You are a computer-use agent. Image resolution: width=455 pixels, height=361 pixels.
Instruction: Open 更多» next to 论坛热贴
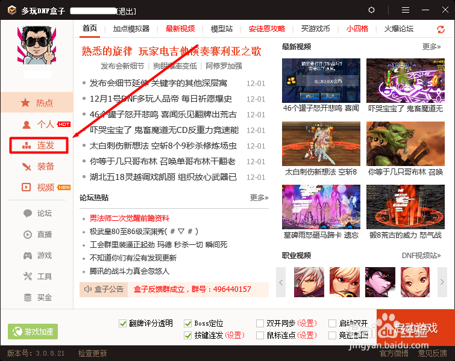(x=259, y=198)
